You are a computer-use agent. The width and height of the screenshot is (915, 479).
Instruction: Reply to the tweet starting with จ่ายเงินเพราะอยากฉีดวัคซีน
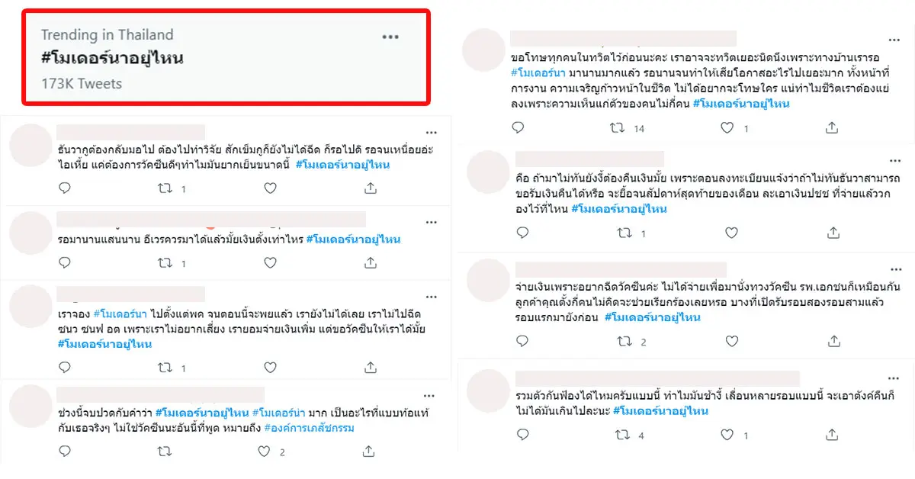coord(517,342)
